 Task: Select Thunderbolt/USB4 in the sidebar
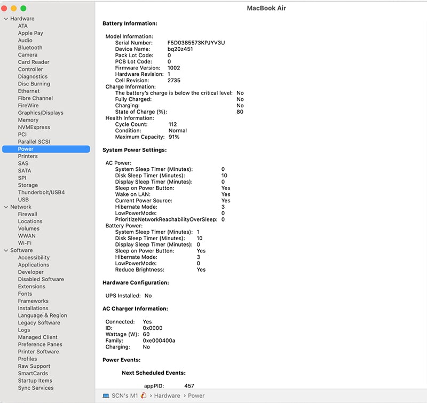(x=42, y=192)
